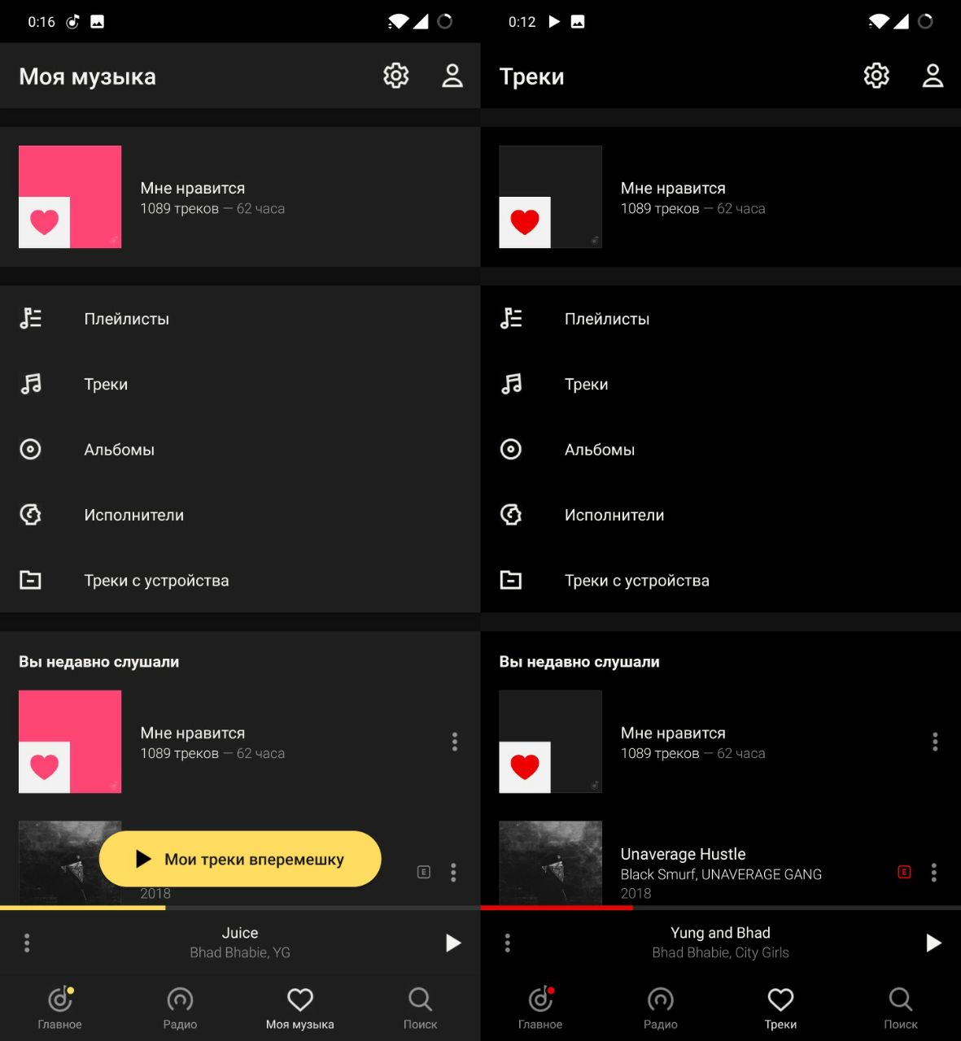
Task: Open Juice track options in left mini player
Action: pyautogui.click(x=27, y=943)
